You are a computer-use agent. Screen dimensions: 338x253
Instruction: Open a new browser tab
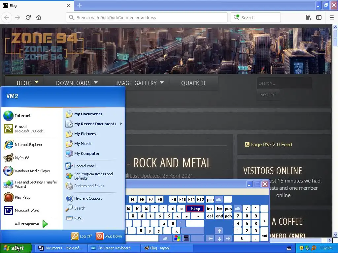pyautogui.click(x=79, y=5)
